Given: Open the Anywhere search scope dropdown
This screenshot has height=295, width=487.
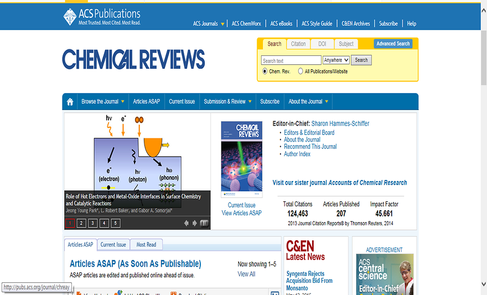Looking at the screenshot, I should tap(336, 60).
